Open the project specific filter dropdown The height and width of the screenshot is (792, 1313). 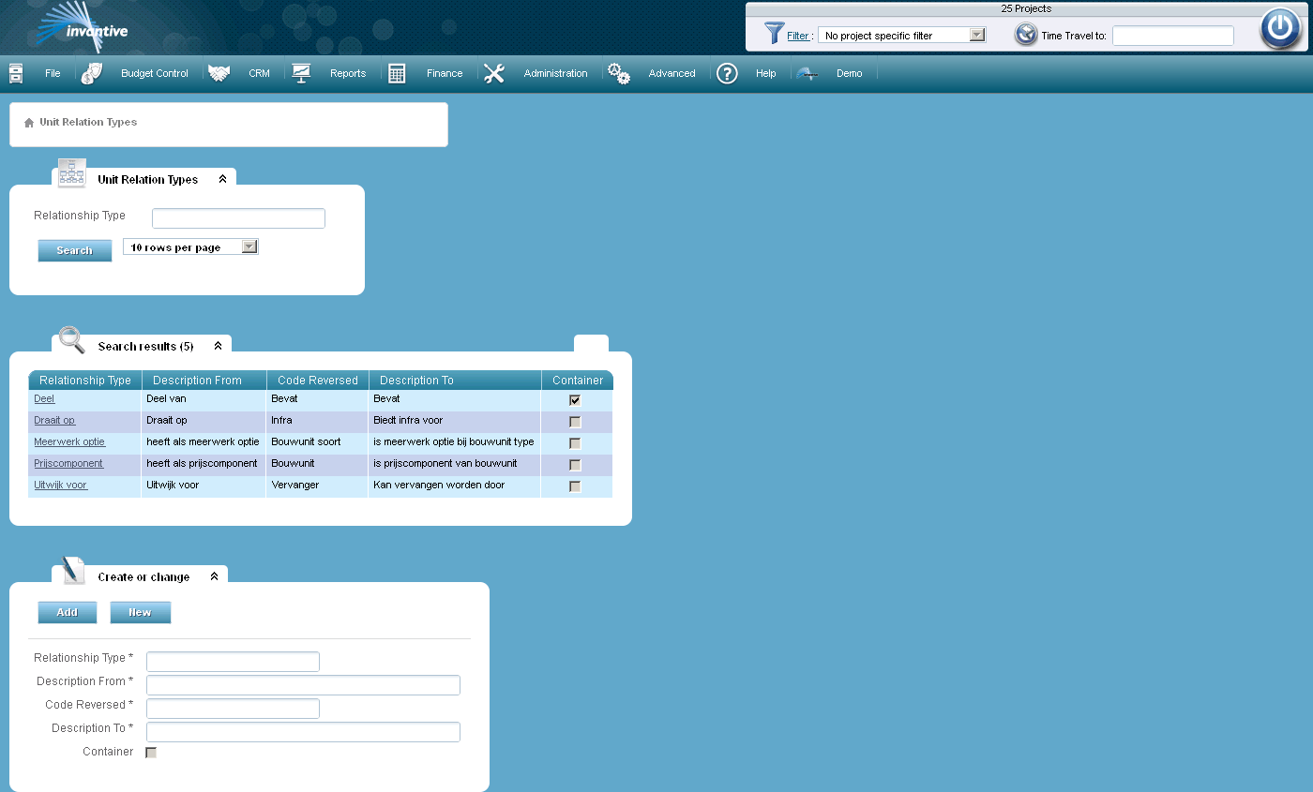(901, 35)
